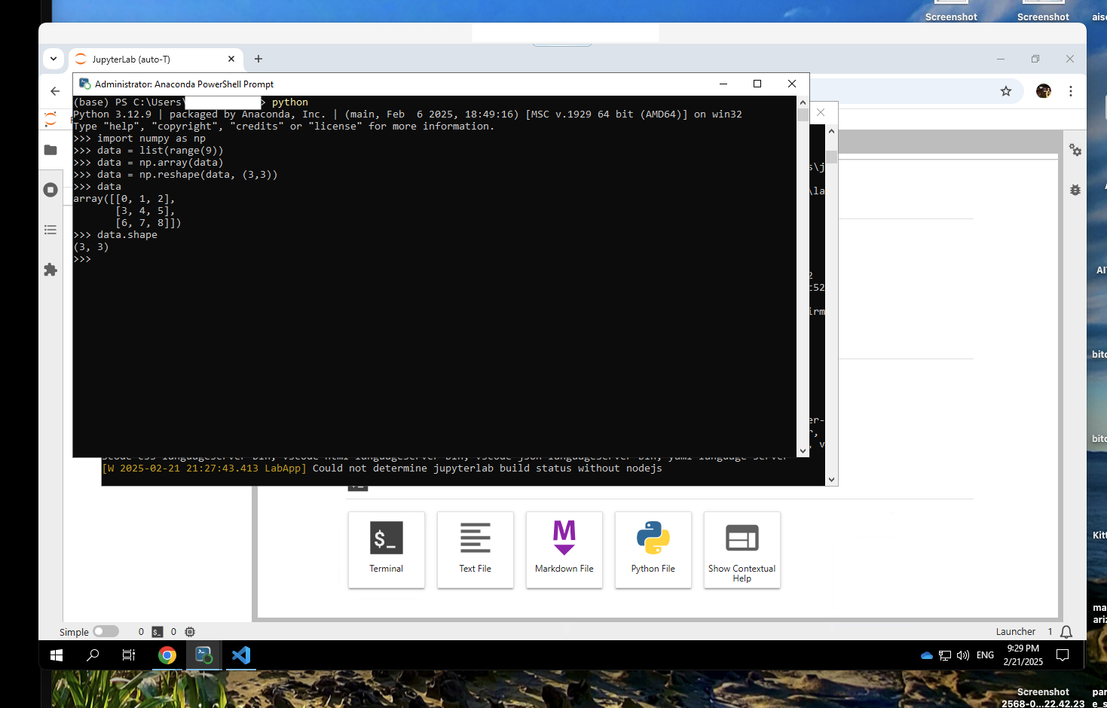This screenshot has width=1107, height=708.
Task: Open Running Terminals and Kernels panel
Action: (x=50, y=190)
